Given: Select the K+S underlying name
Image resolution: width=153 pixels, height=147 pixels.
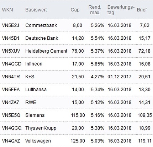Looking at the screenshot, I should click(x=30, y=77).
